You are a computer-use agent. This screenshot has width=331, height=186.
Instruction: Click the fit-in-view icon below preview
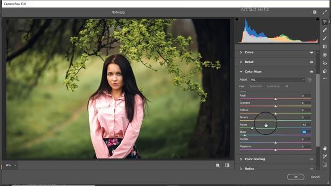coord(218,165)
